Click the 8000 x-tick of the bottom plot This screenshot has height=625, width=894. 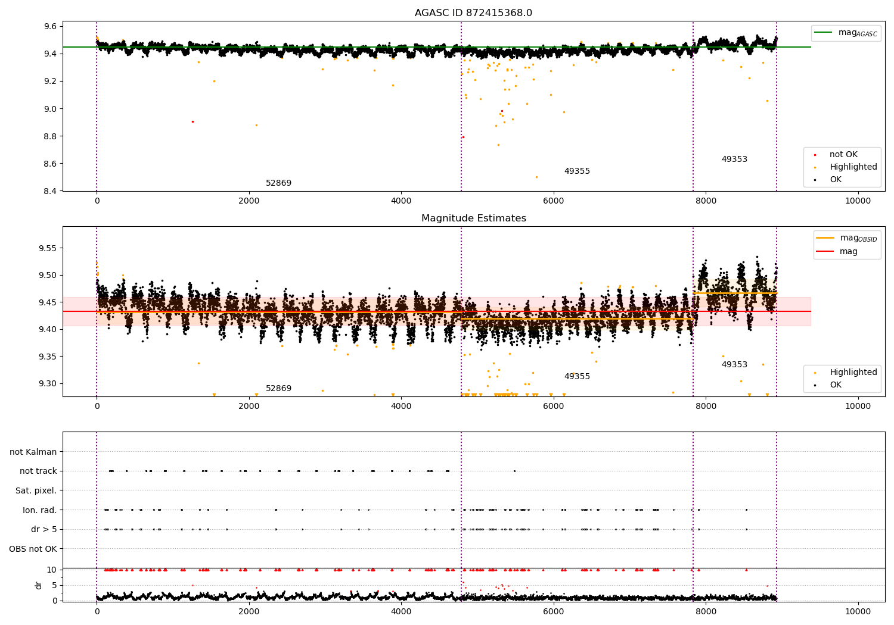706,611
